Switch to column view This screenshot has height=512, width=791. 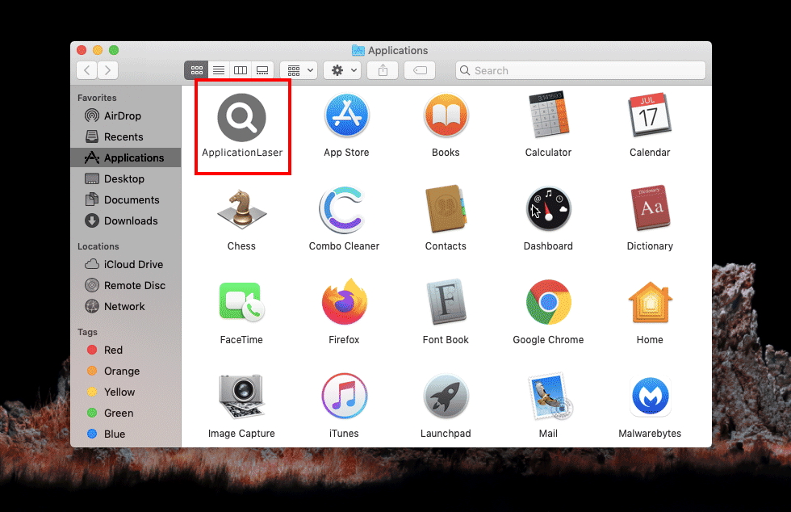pos(241,70)
